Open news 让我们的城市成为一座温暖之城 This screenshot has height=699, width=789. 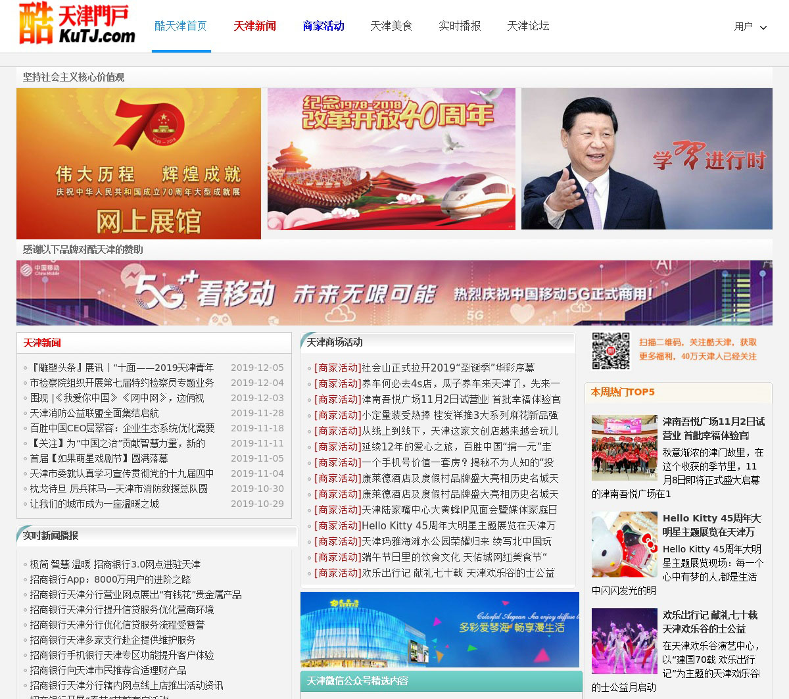click(x=94, y=504)
